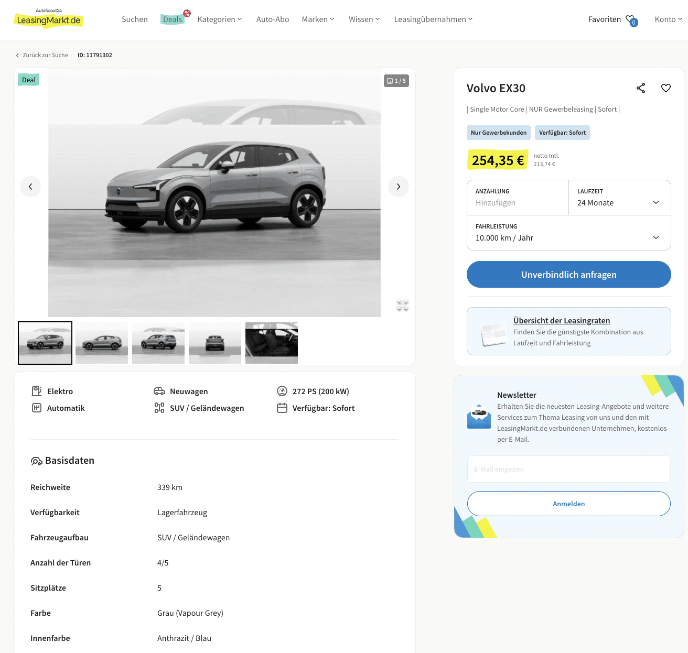Show next car image
The image size is (688, 653).
pyautogui.click(x=399, y=187)
